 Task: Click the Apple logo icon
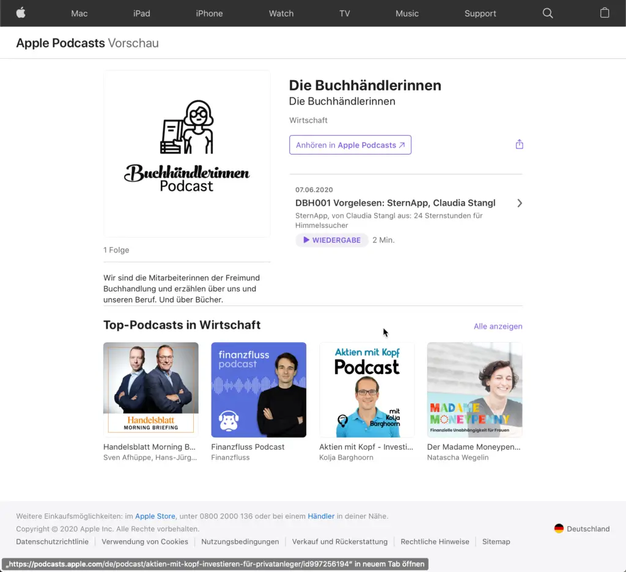point(21,13)
